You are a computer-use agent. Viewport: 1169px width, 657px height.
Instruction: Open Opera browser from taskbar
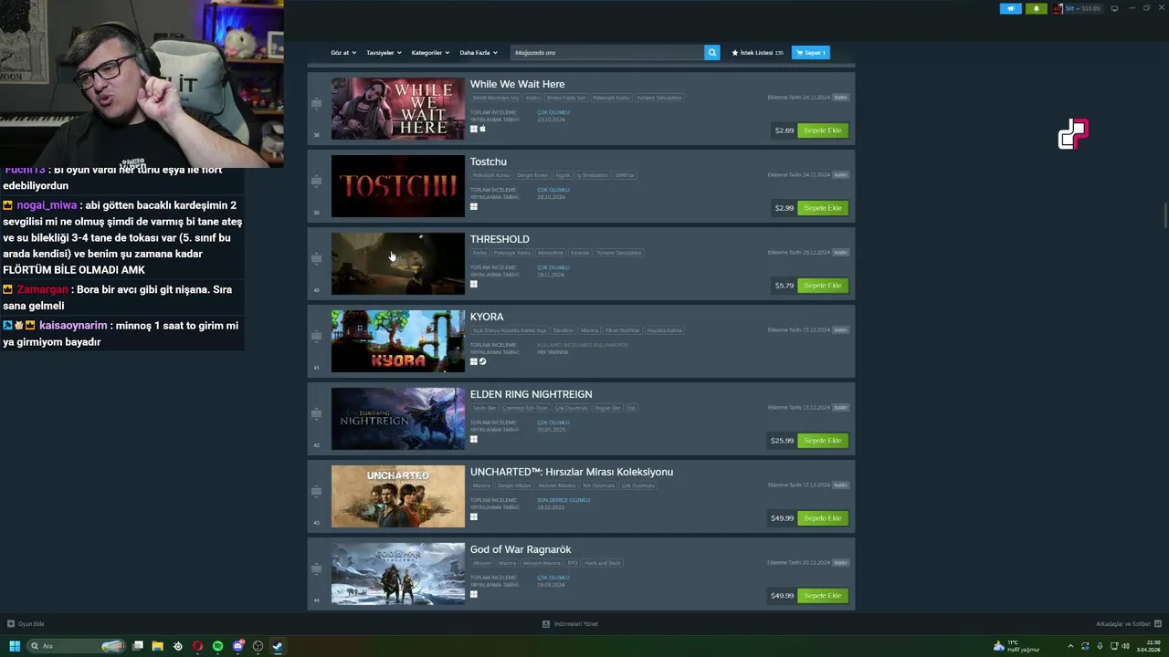click(x=197, y=646)
